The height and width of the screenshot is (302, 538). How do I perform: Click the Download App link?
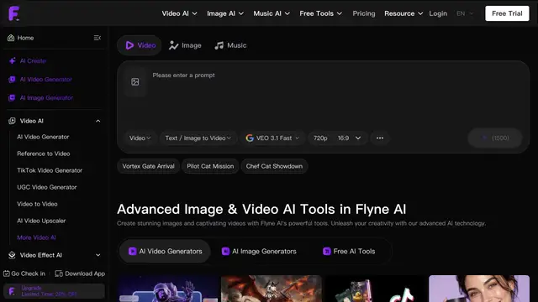point(80,273)
